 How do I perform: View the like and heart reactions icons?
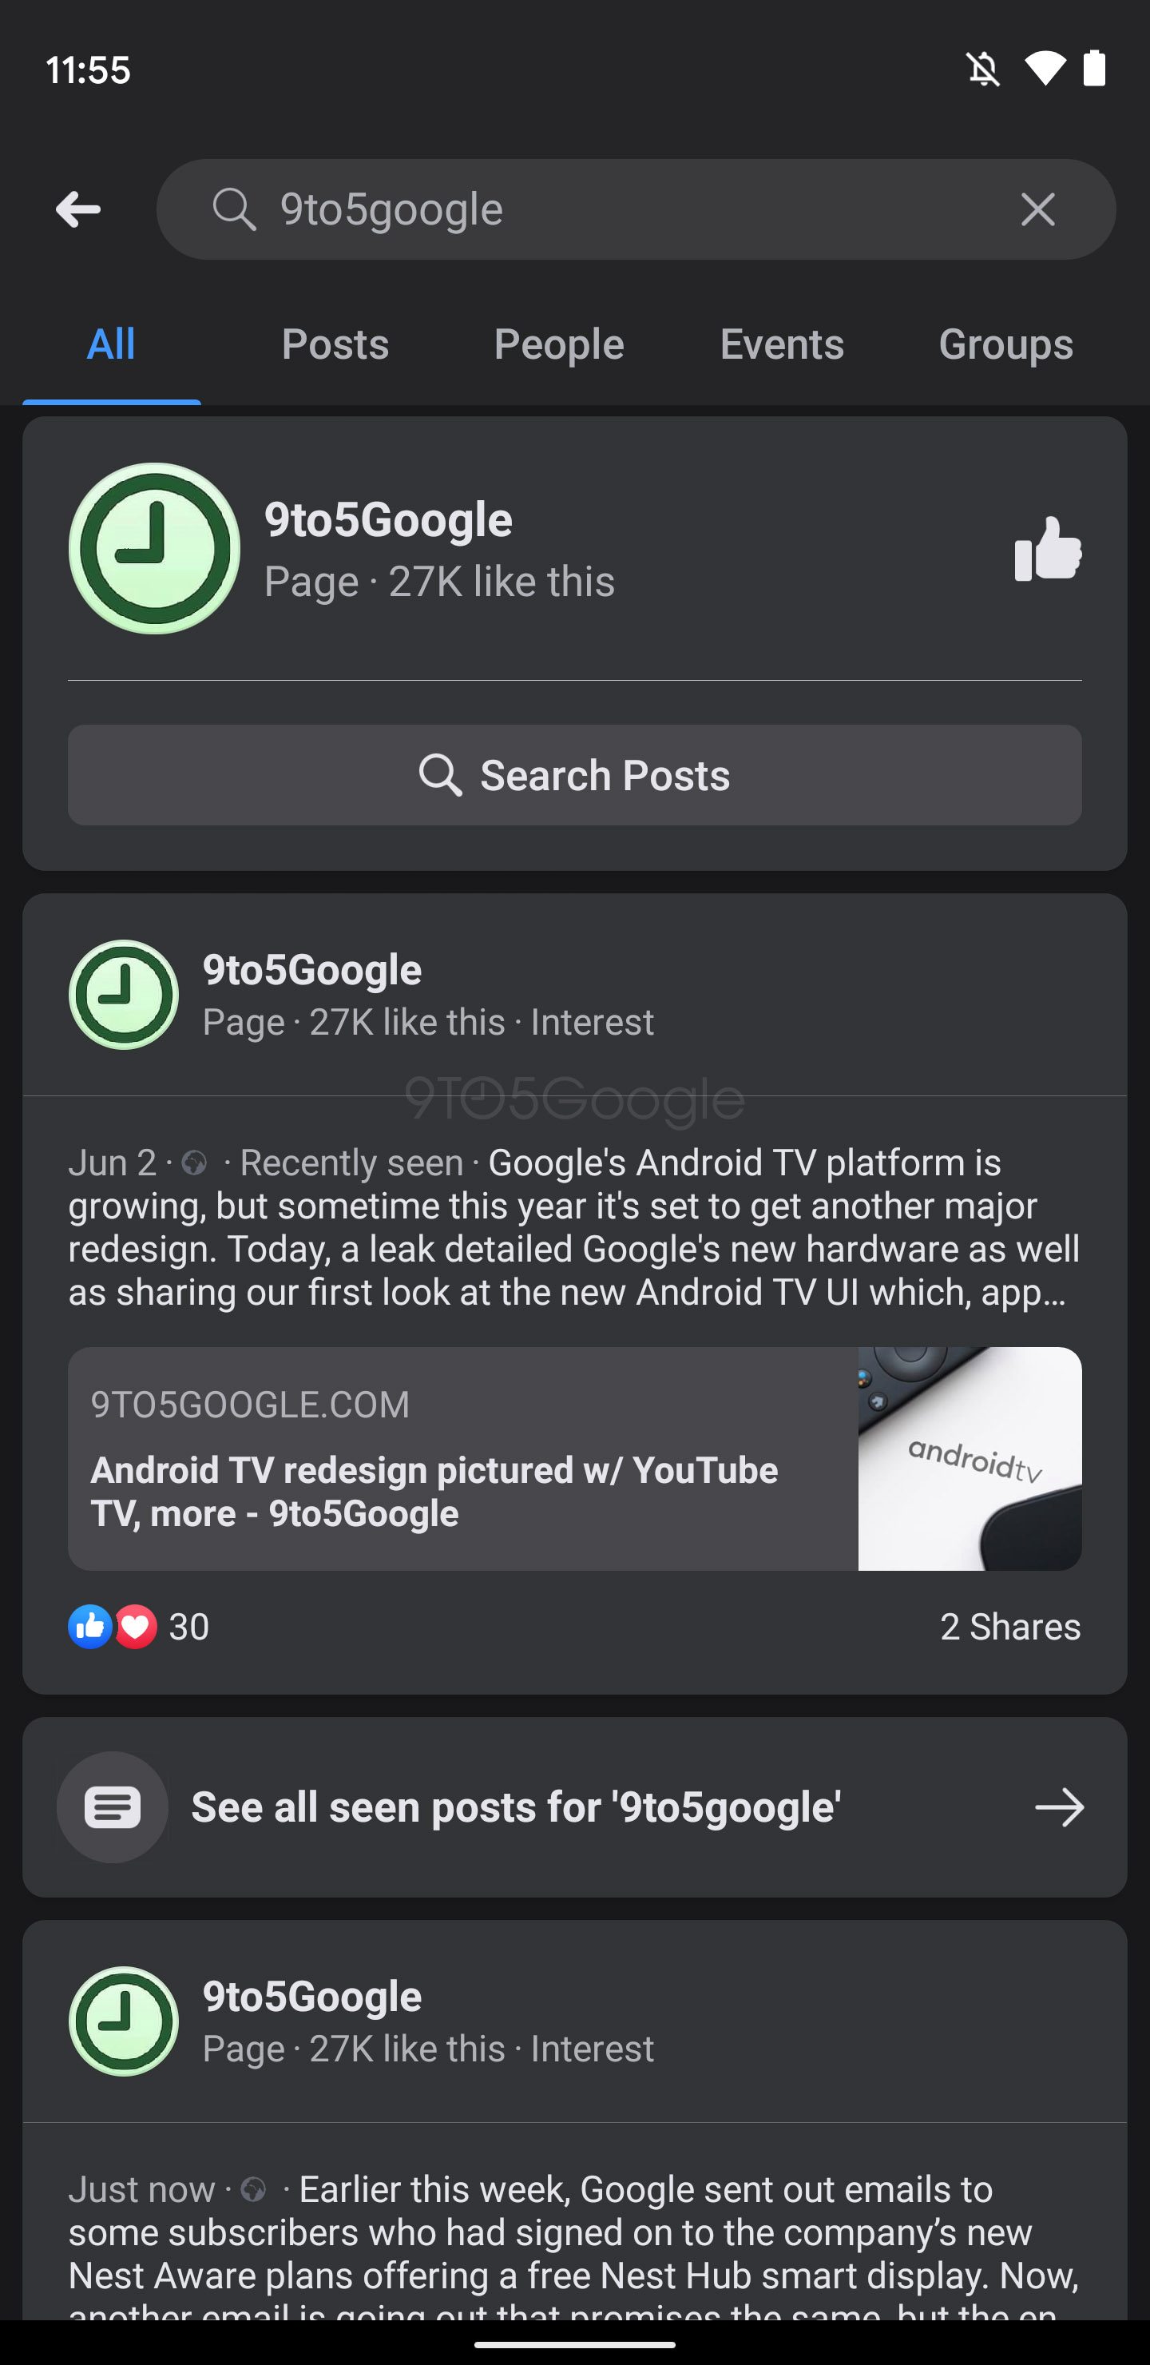(x=112, y=1627)
